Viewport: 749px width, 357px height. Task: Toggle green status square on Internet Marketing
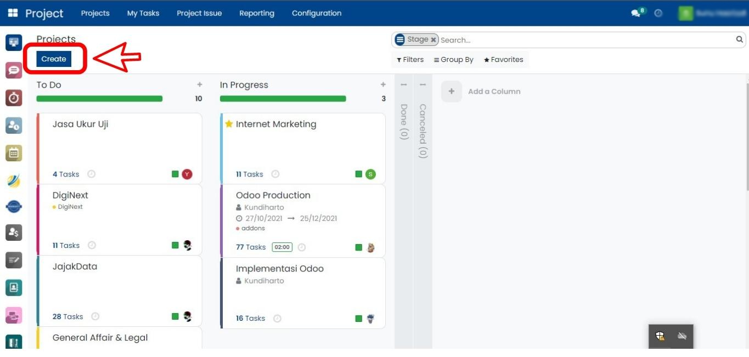[x=358, y=174]
